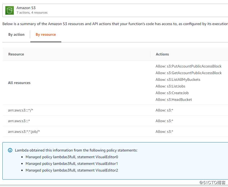Viewport: 228px width, 187px height.
Task: Select resource arn:aws:s3:::* row
Action: tap(19, 121)
